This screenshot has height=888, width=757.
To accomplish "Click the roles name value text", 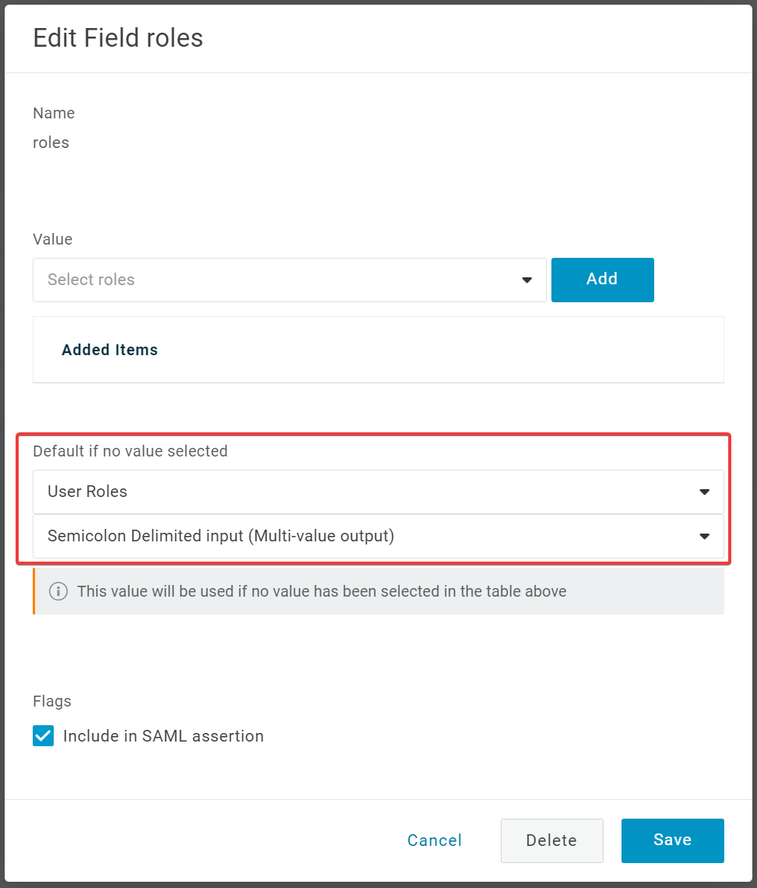I will click(x=51, y=143).
